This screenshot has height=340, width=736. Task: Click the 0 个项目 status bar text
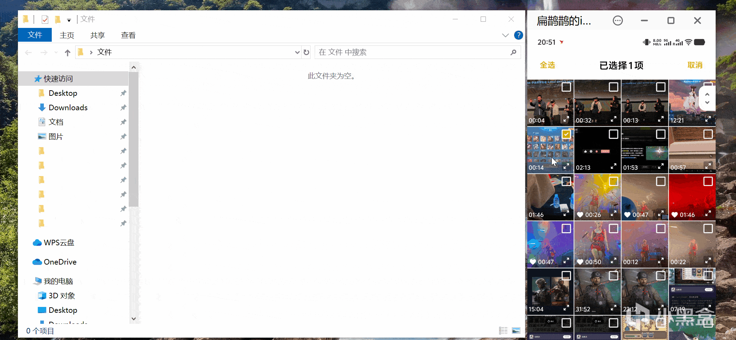[40, 331]
